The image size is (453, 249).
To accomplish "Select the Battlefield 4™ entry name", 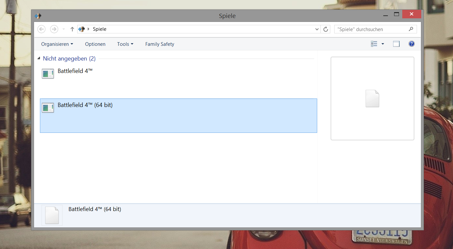I will click(x=75, y=71).
